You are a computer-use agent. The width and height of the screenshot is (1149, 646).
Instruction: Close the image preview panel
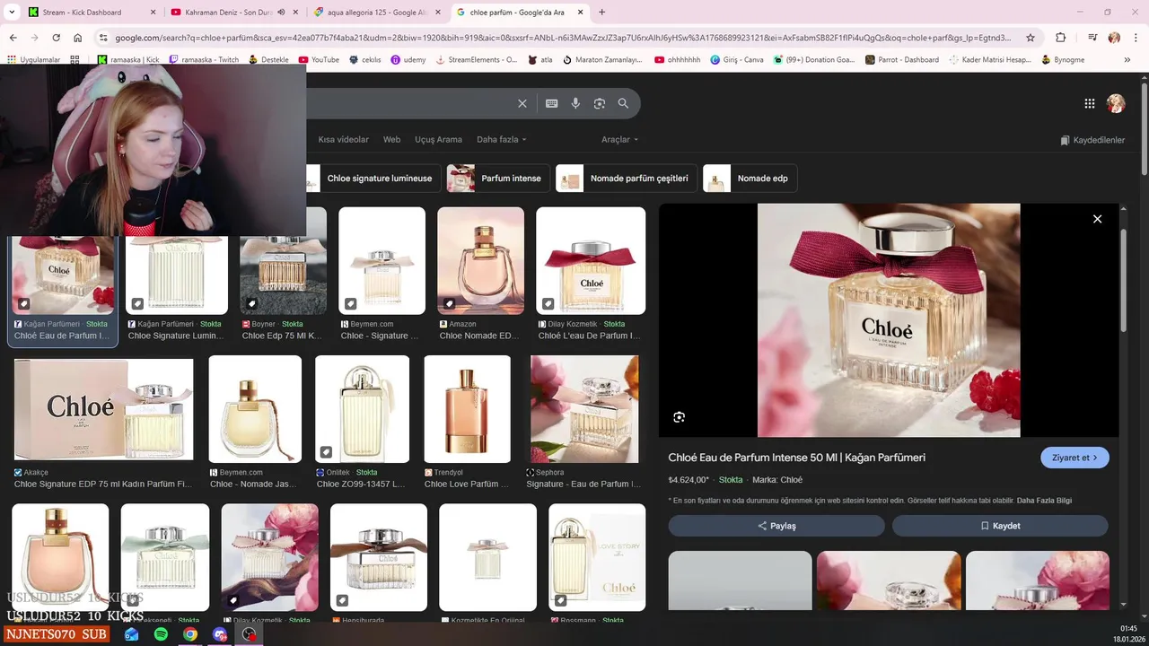tap(1097, 219)
